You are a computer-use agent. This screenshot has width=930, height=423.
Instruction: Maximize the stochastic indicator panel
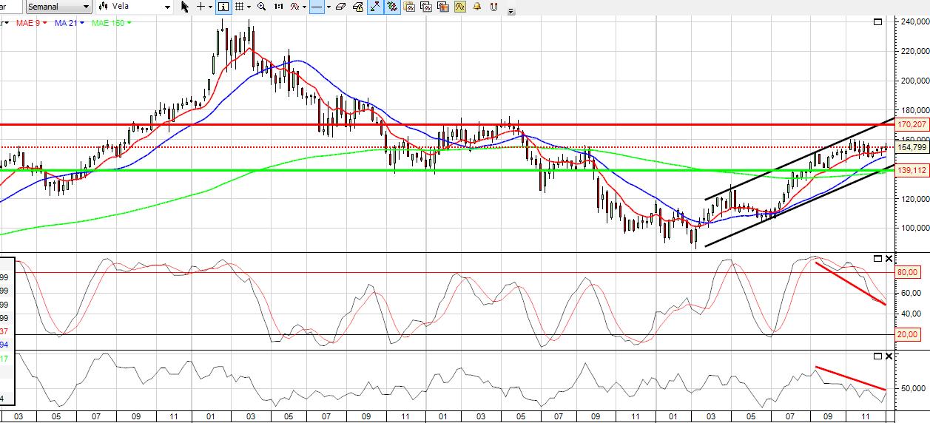pyautogui.click(x=878, y=258)
